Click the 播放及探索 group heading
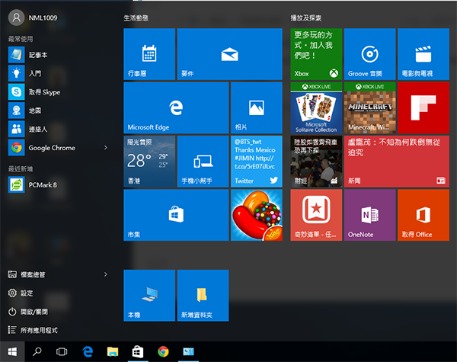Viewport: 457px width, 362px height. (x=305, y=18)
